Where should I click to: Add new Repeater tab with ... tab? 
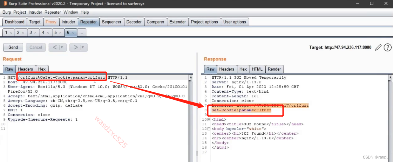pyautogui.click(x=82, y=33)
